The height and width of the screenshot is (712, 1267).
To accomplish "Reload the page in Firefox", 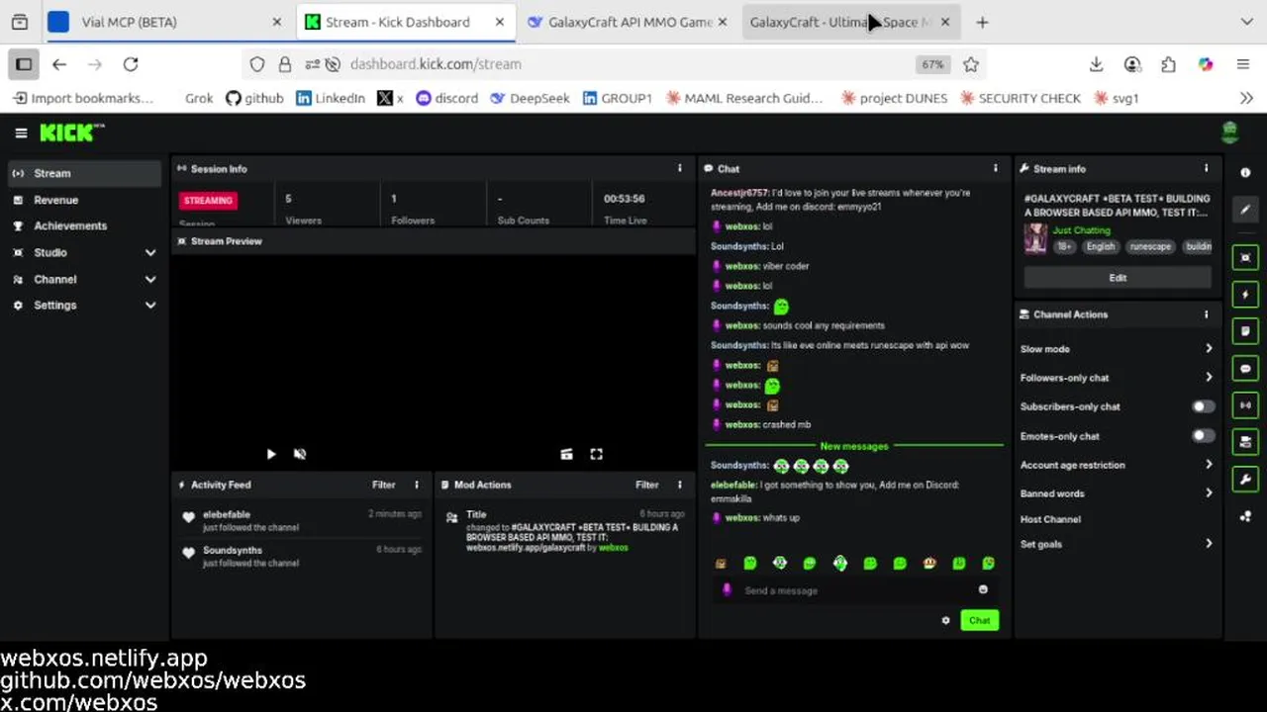I will pyautogui.click(x=131, y=64).
